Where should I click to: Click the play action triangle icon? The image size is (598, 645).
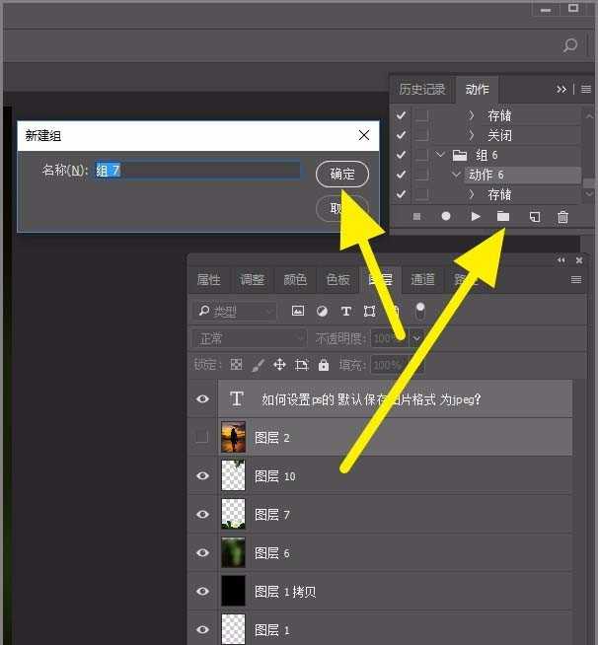(x=476, y=217)
